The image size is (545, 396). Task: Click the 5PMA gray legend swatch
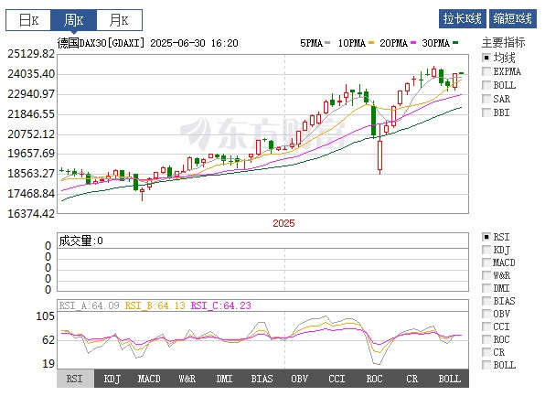point(327,43)
